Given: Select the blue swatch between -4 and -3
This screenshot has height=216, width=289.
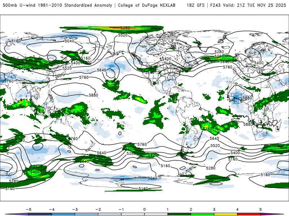Looking at the screenshot, I should click(63, 214).
